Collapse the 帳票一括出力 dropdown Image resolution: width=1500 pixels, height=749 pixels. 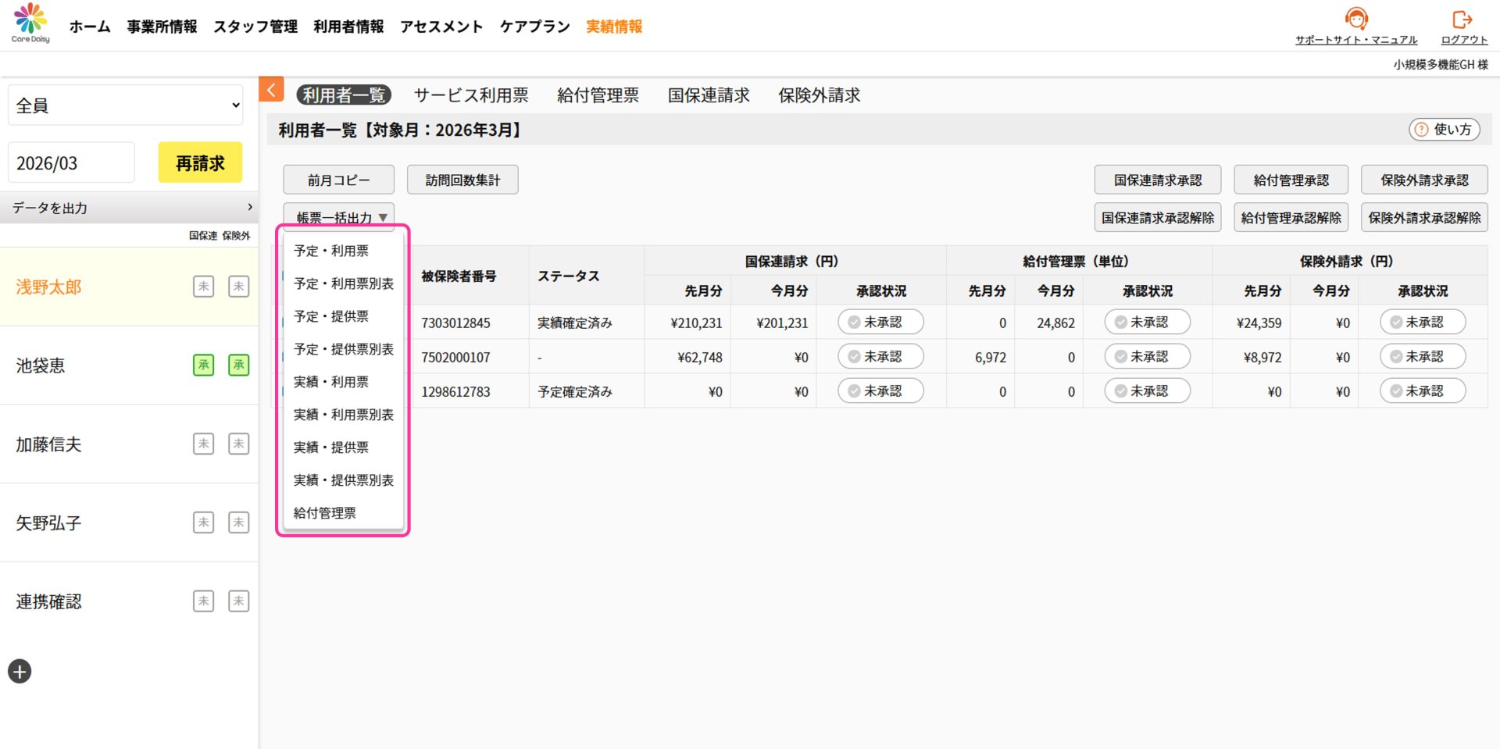pyautogui.click(x=338, y=217)
